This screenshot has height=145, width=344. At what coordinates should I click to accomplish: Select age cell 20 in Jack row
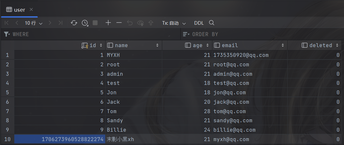click(x=187, y=102)
